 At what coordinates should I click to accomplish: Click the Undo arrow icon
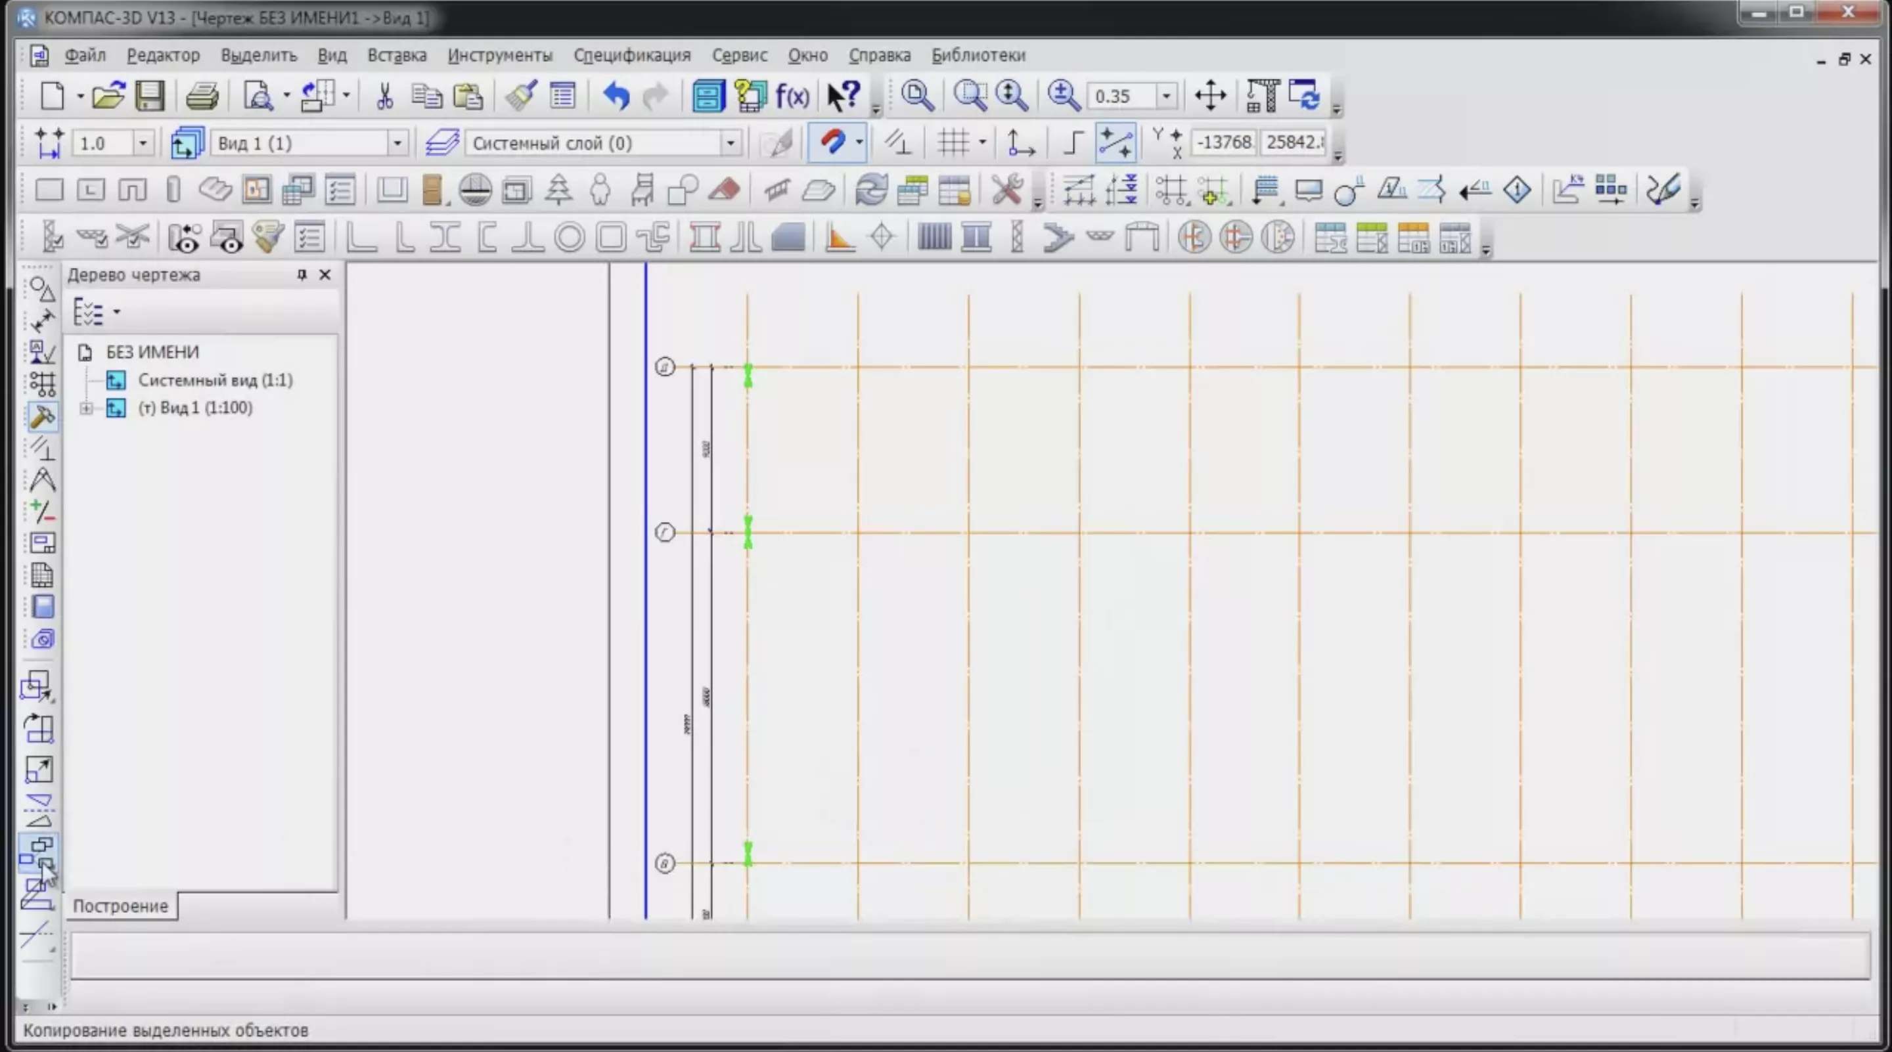616,96
